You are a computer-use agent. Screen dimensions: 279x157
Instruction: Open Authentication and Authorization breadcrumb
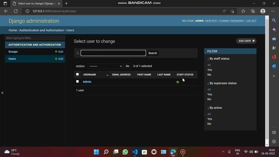42,30
